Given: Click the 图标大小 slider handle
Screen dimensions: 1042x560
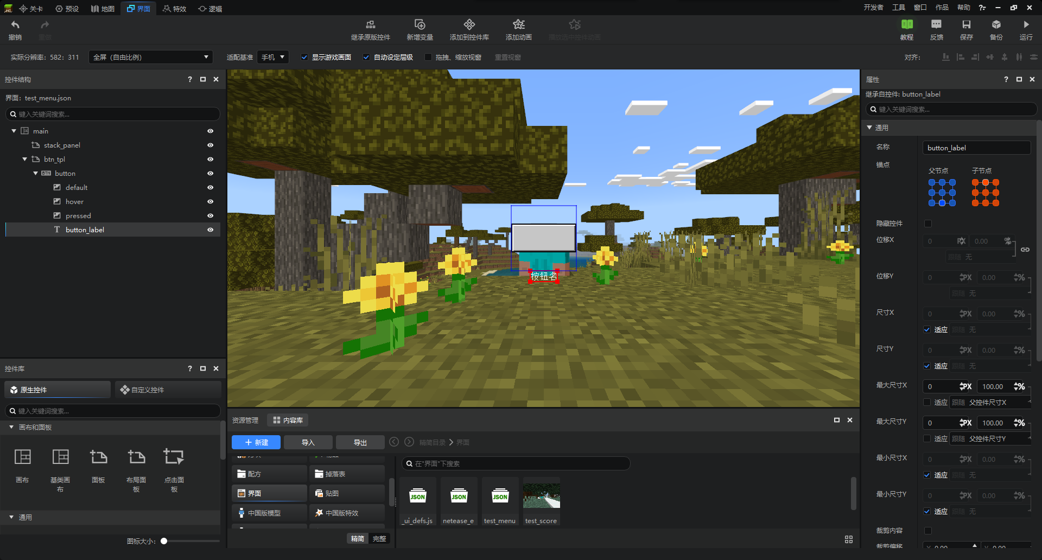Looking at the screenshot, I should pos(164,541).
